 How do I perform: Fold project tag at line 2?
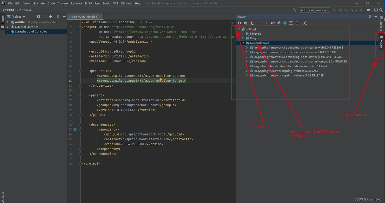(x=80, y=27)
